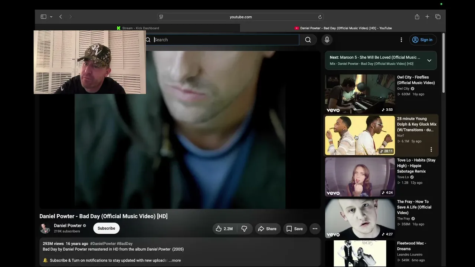Open the Daniel Powter channel name link
This screenshot has height=267, width=475.
click(x=68, y=225)
